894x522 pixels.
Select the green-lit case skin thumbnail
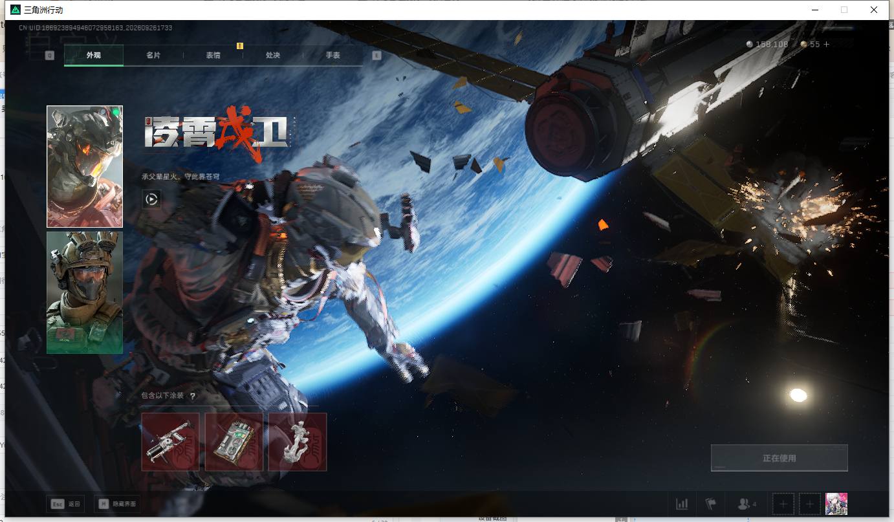click(234, 442)
